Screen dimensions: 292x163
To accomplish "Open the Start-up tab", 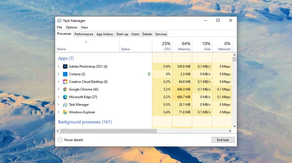I will 122,34.
